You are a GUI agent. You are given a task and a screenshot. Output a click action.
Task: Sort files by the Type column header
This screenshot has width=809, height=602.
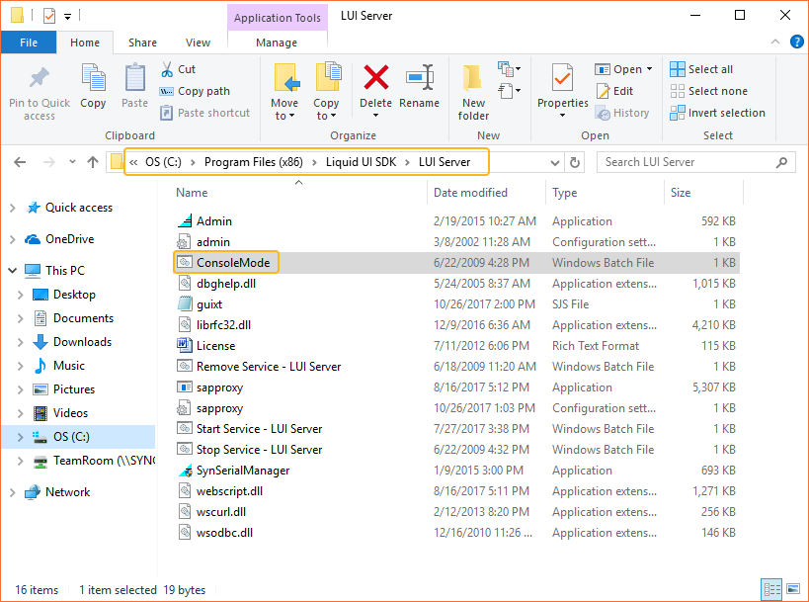click(x=564, y=193)
